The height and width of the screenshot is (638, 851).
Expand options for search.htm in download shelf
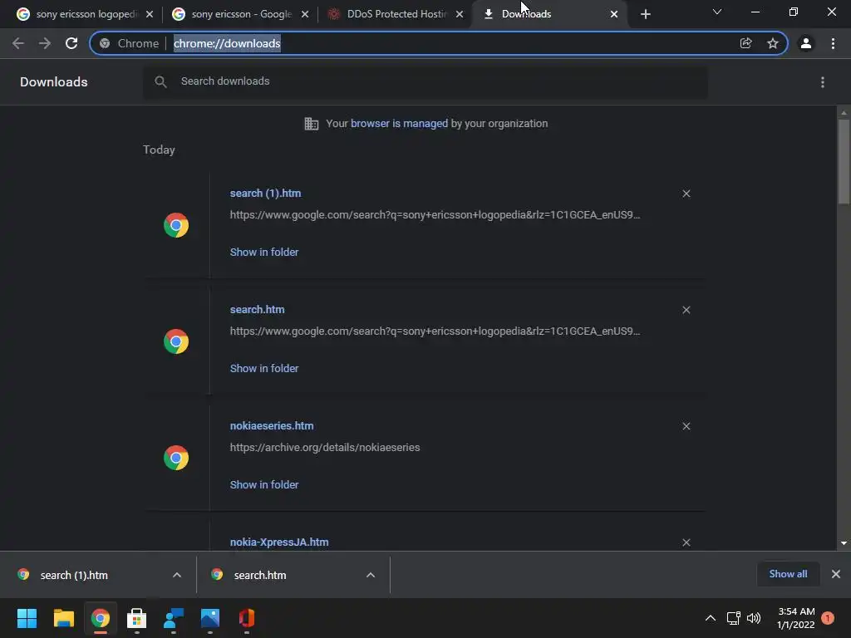(x=371, y=575)
